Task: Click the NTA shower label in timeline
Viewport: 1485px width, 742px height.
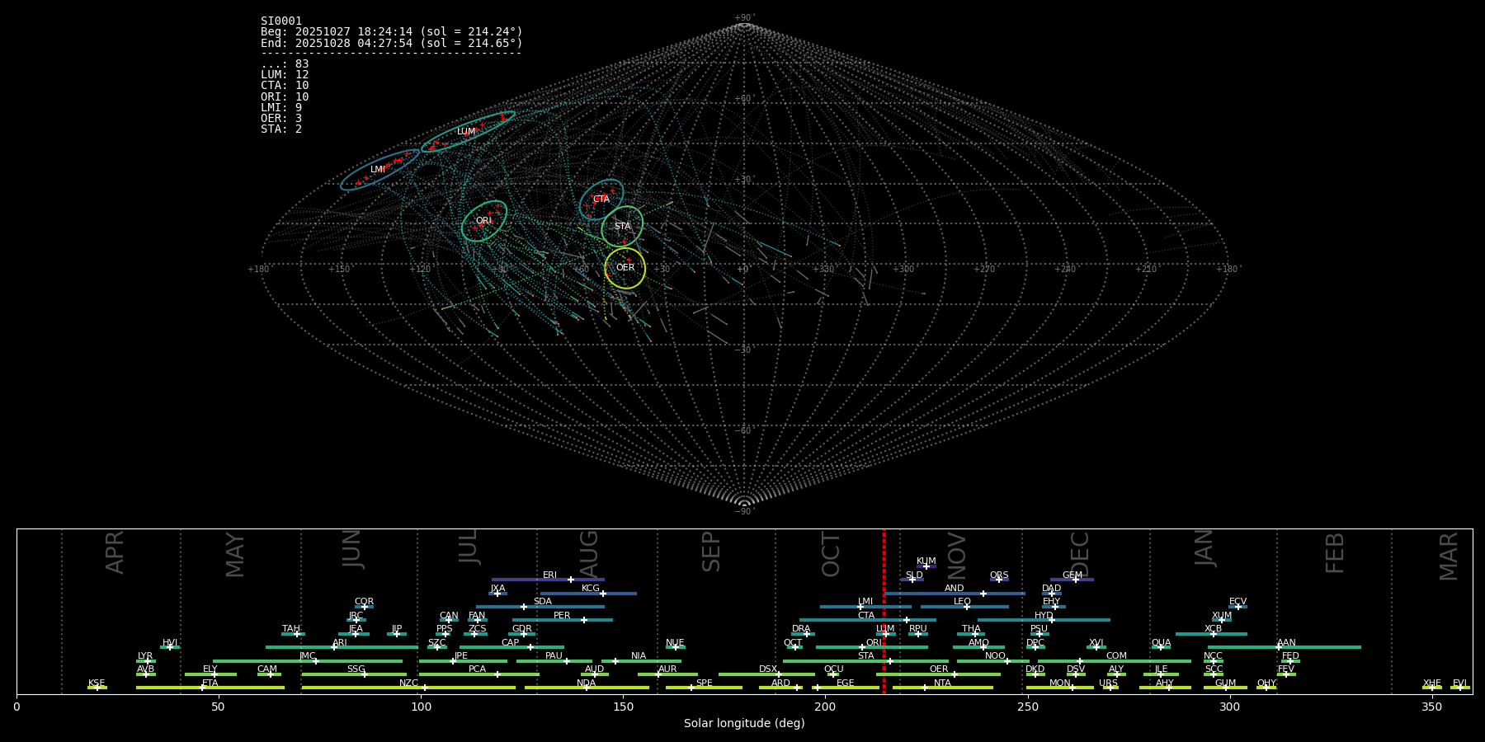Action: pos(942,683)
